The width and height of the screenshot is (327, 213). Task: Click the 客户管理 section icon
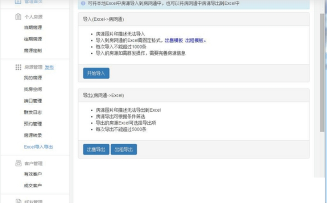18,163
